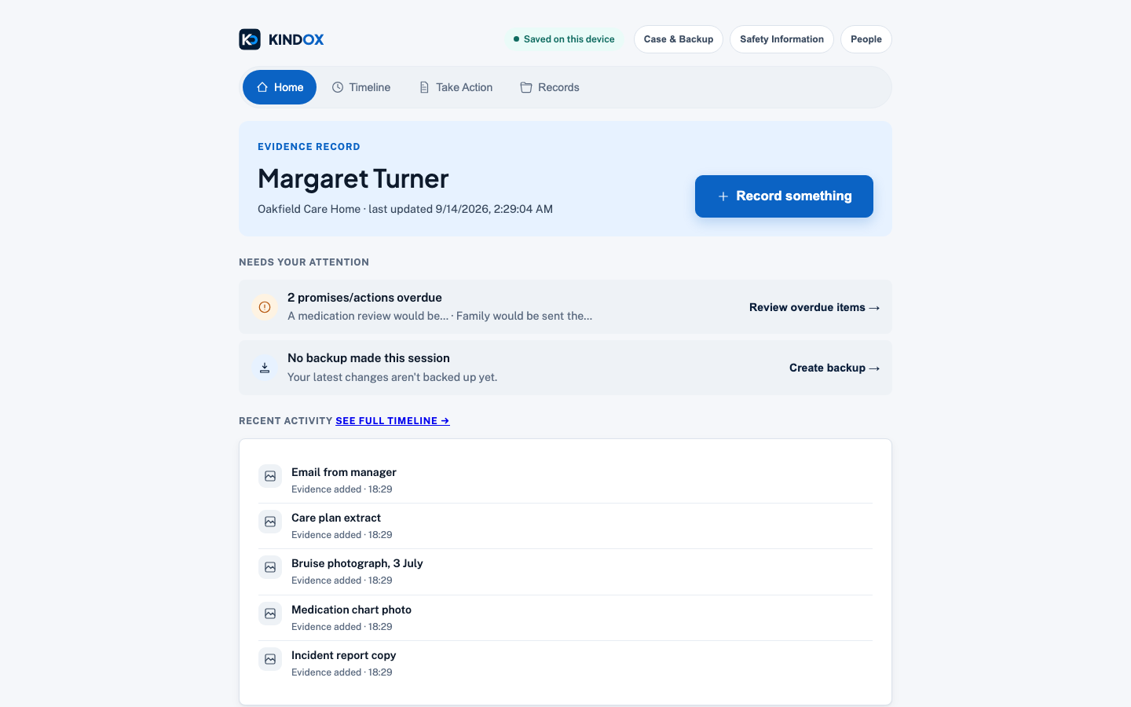Click the house icon on Home tab

[262, 87]
